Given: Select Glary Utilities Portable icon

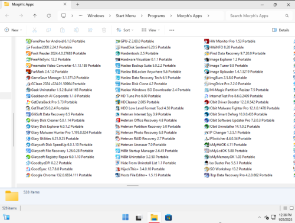Looking at the screenshot, I should [28, 138].
